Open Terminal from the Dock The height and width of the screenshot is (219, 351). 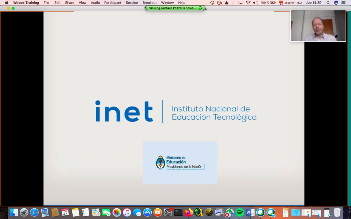click(178, 212)
